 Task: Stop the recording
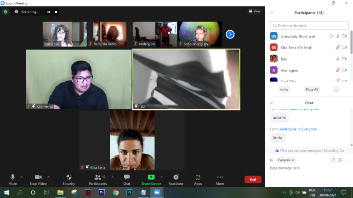click(56, 12)
